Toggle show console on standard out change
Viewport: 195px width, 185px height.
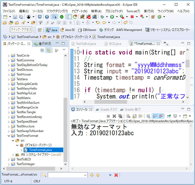pyautogui.click(x=155, y=116)
